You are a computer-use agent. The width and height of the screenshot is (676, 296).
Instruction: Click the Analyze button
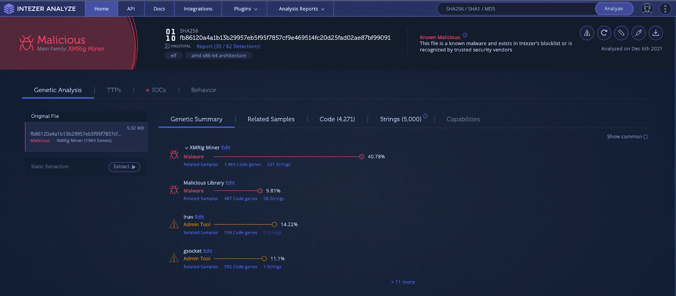pyautogui.click(x=614, y=8)
